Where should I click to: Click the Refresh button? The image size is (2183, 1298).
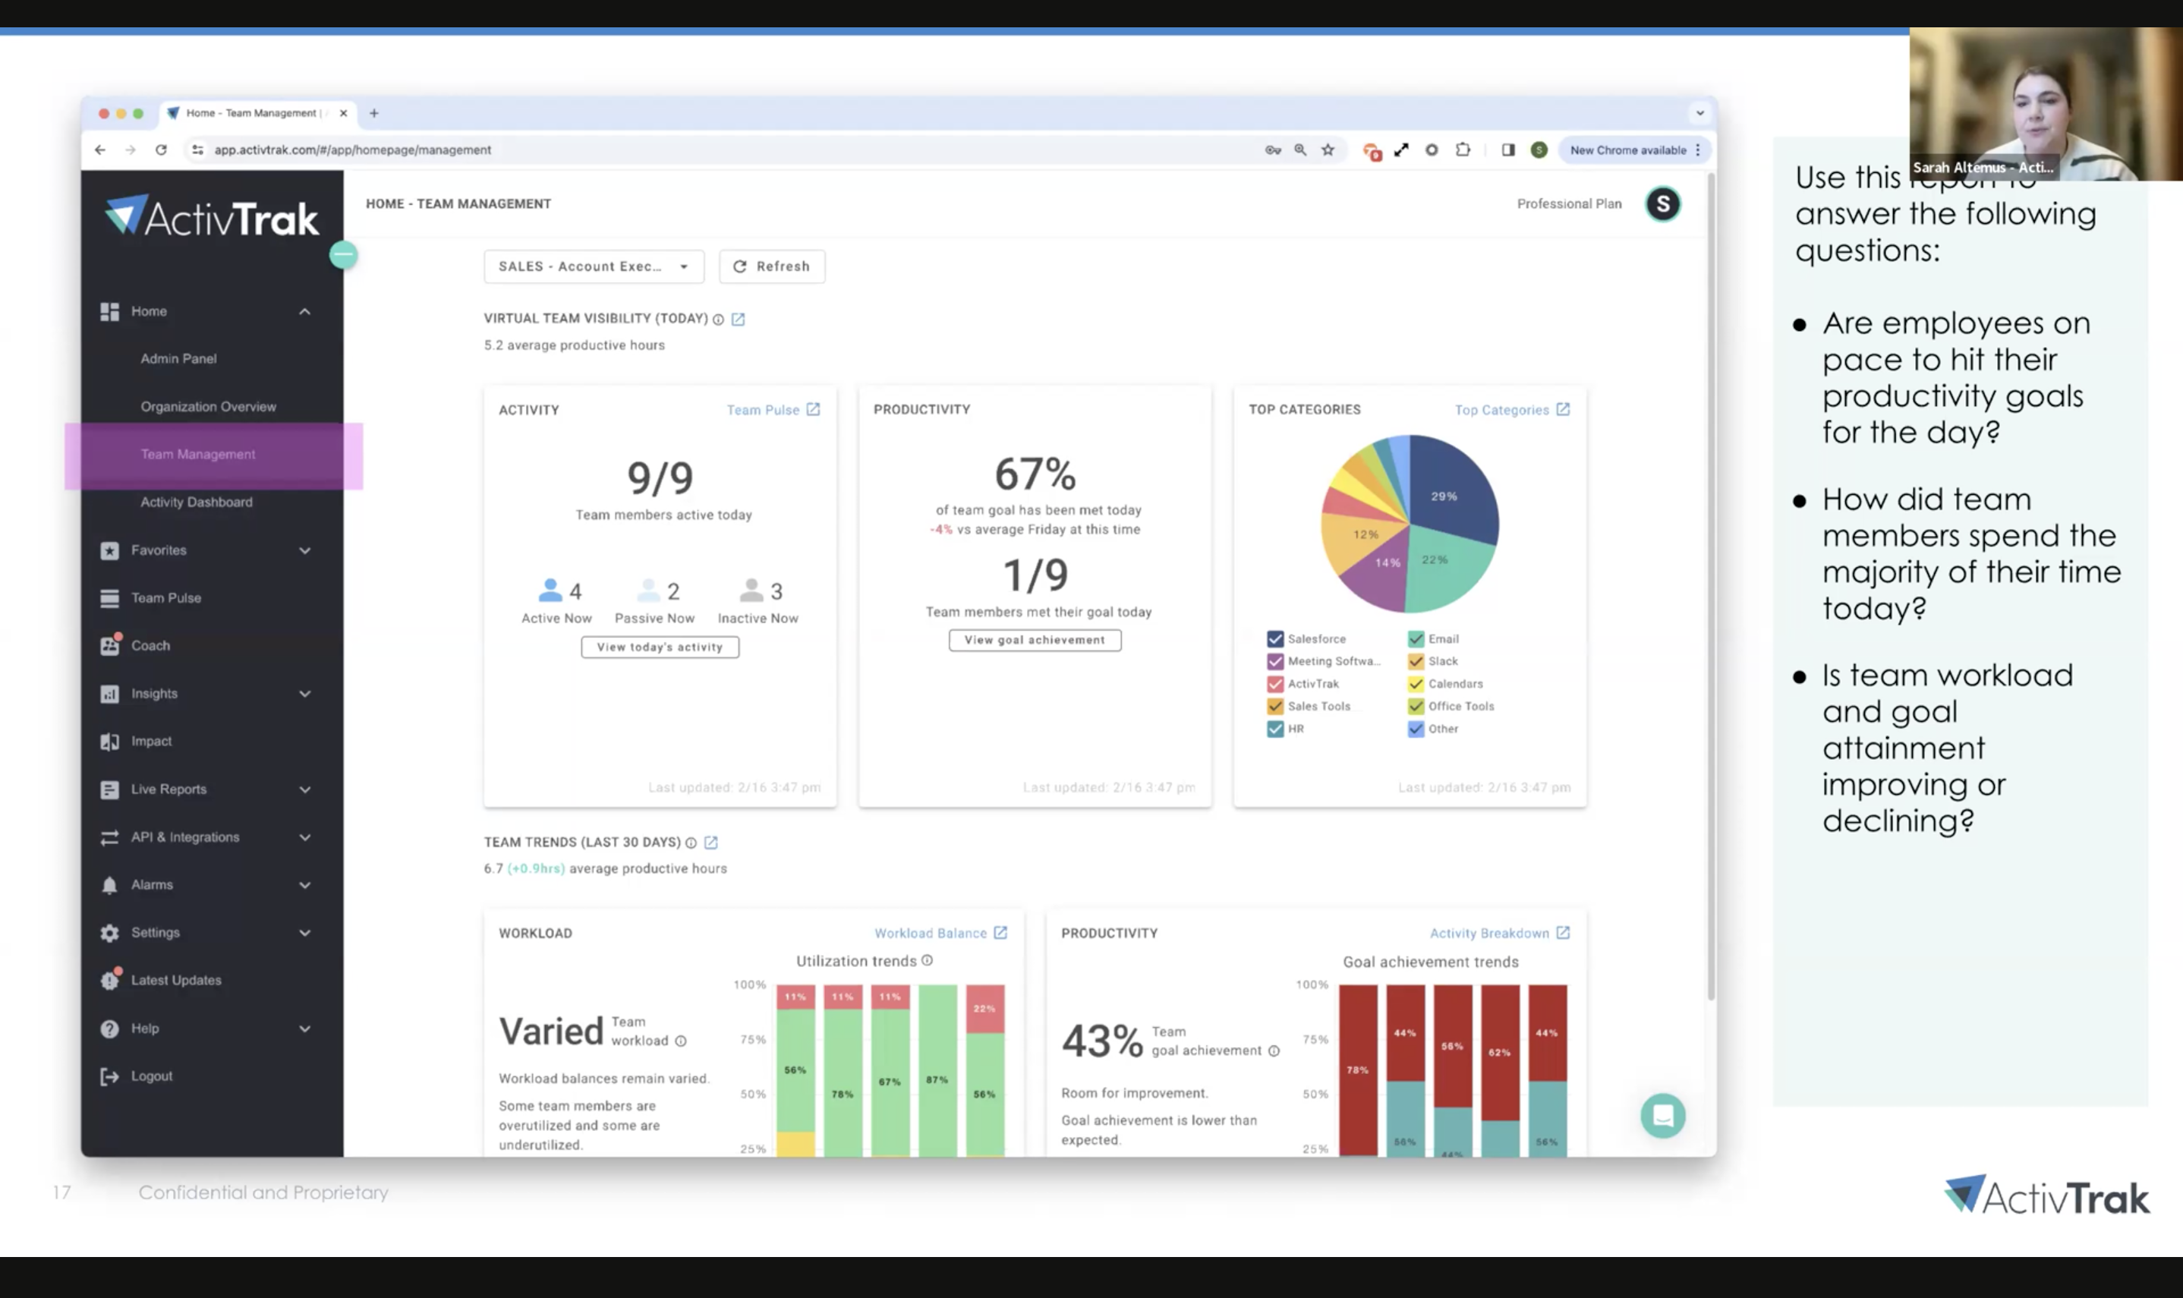click(x=771, y=266)
